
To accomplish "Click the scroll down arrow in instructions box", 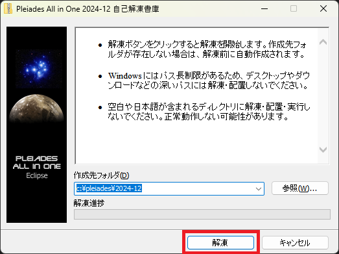I will (323, 149).
